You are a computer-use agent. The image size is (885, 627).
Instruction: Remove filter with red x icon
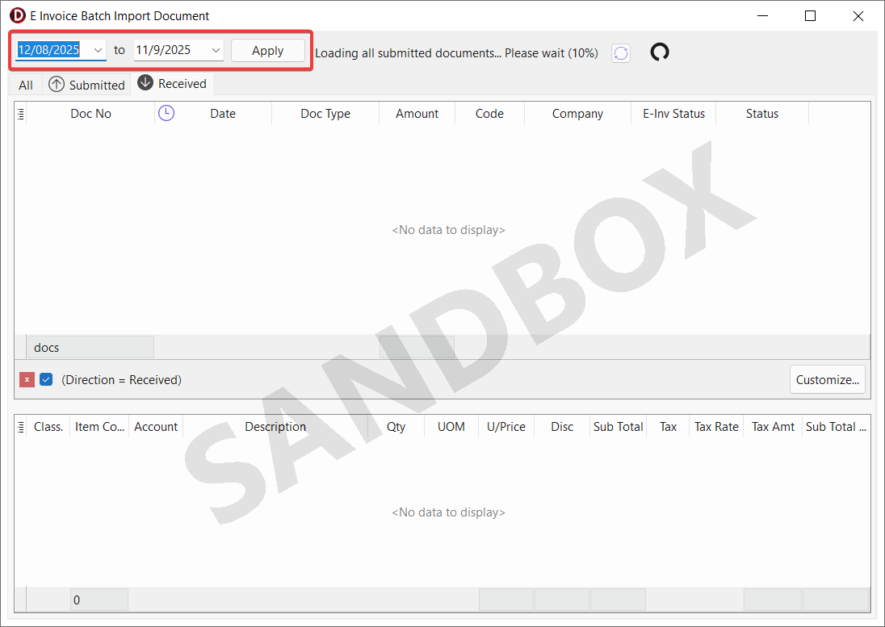pyautogui.click(x=27, y=380)
